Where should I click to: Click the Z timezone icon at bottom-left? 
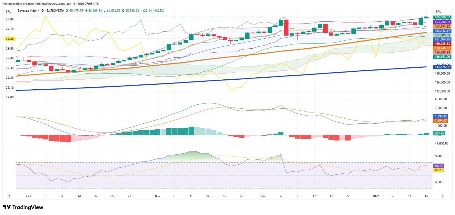pos(9,196)
